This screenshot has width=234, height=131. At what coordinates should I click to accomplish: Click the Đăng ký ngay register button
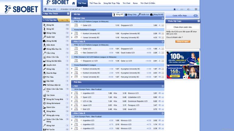(183, 42)
